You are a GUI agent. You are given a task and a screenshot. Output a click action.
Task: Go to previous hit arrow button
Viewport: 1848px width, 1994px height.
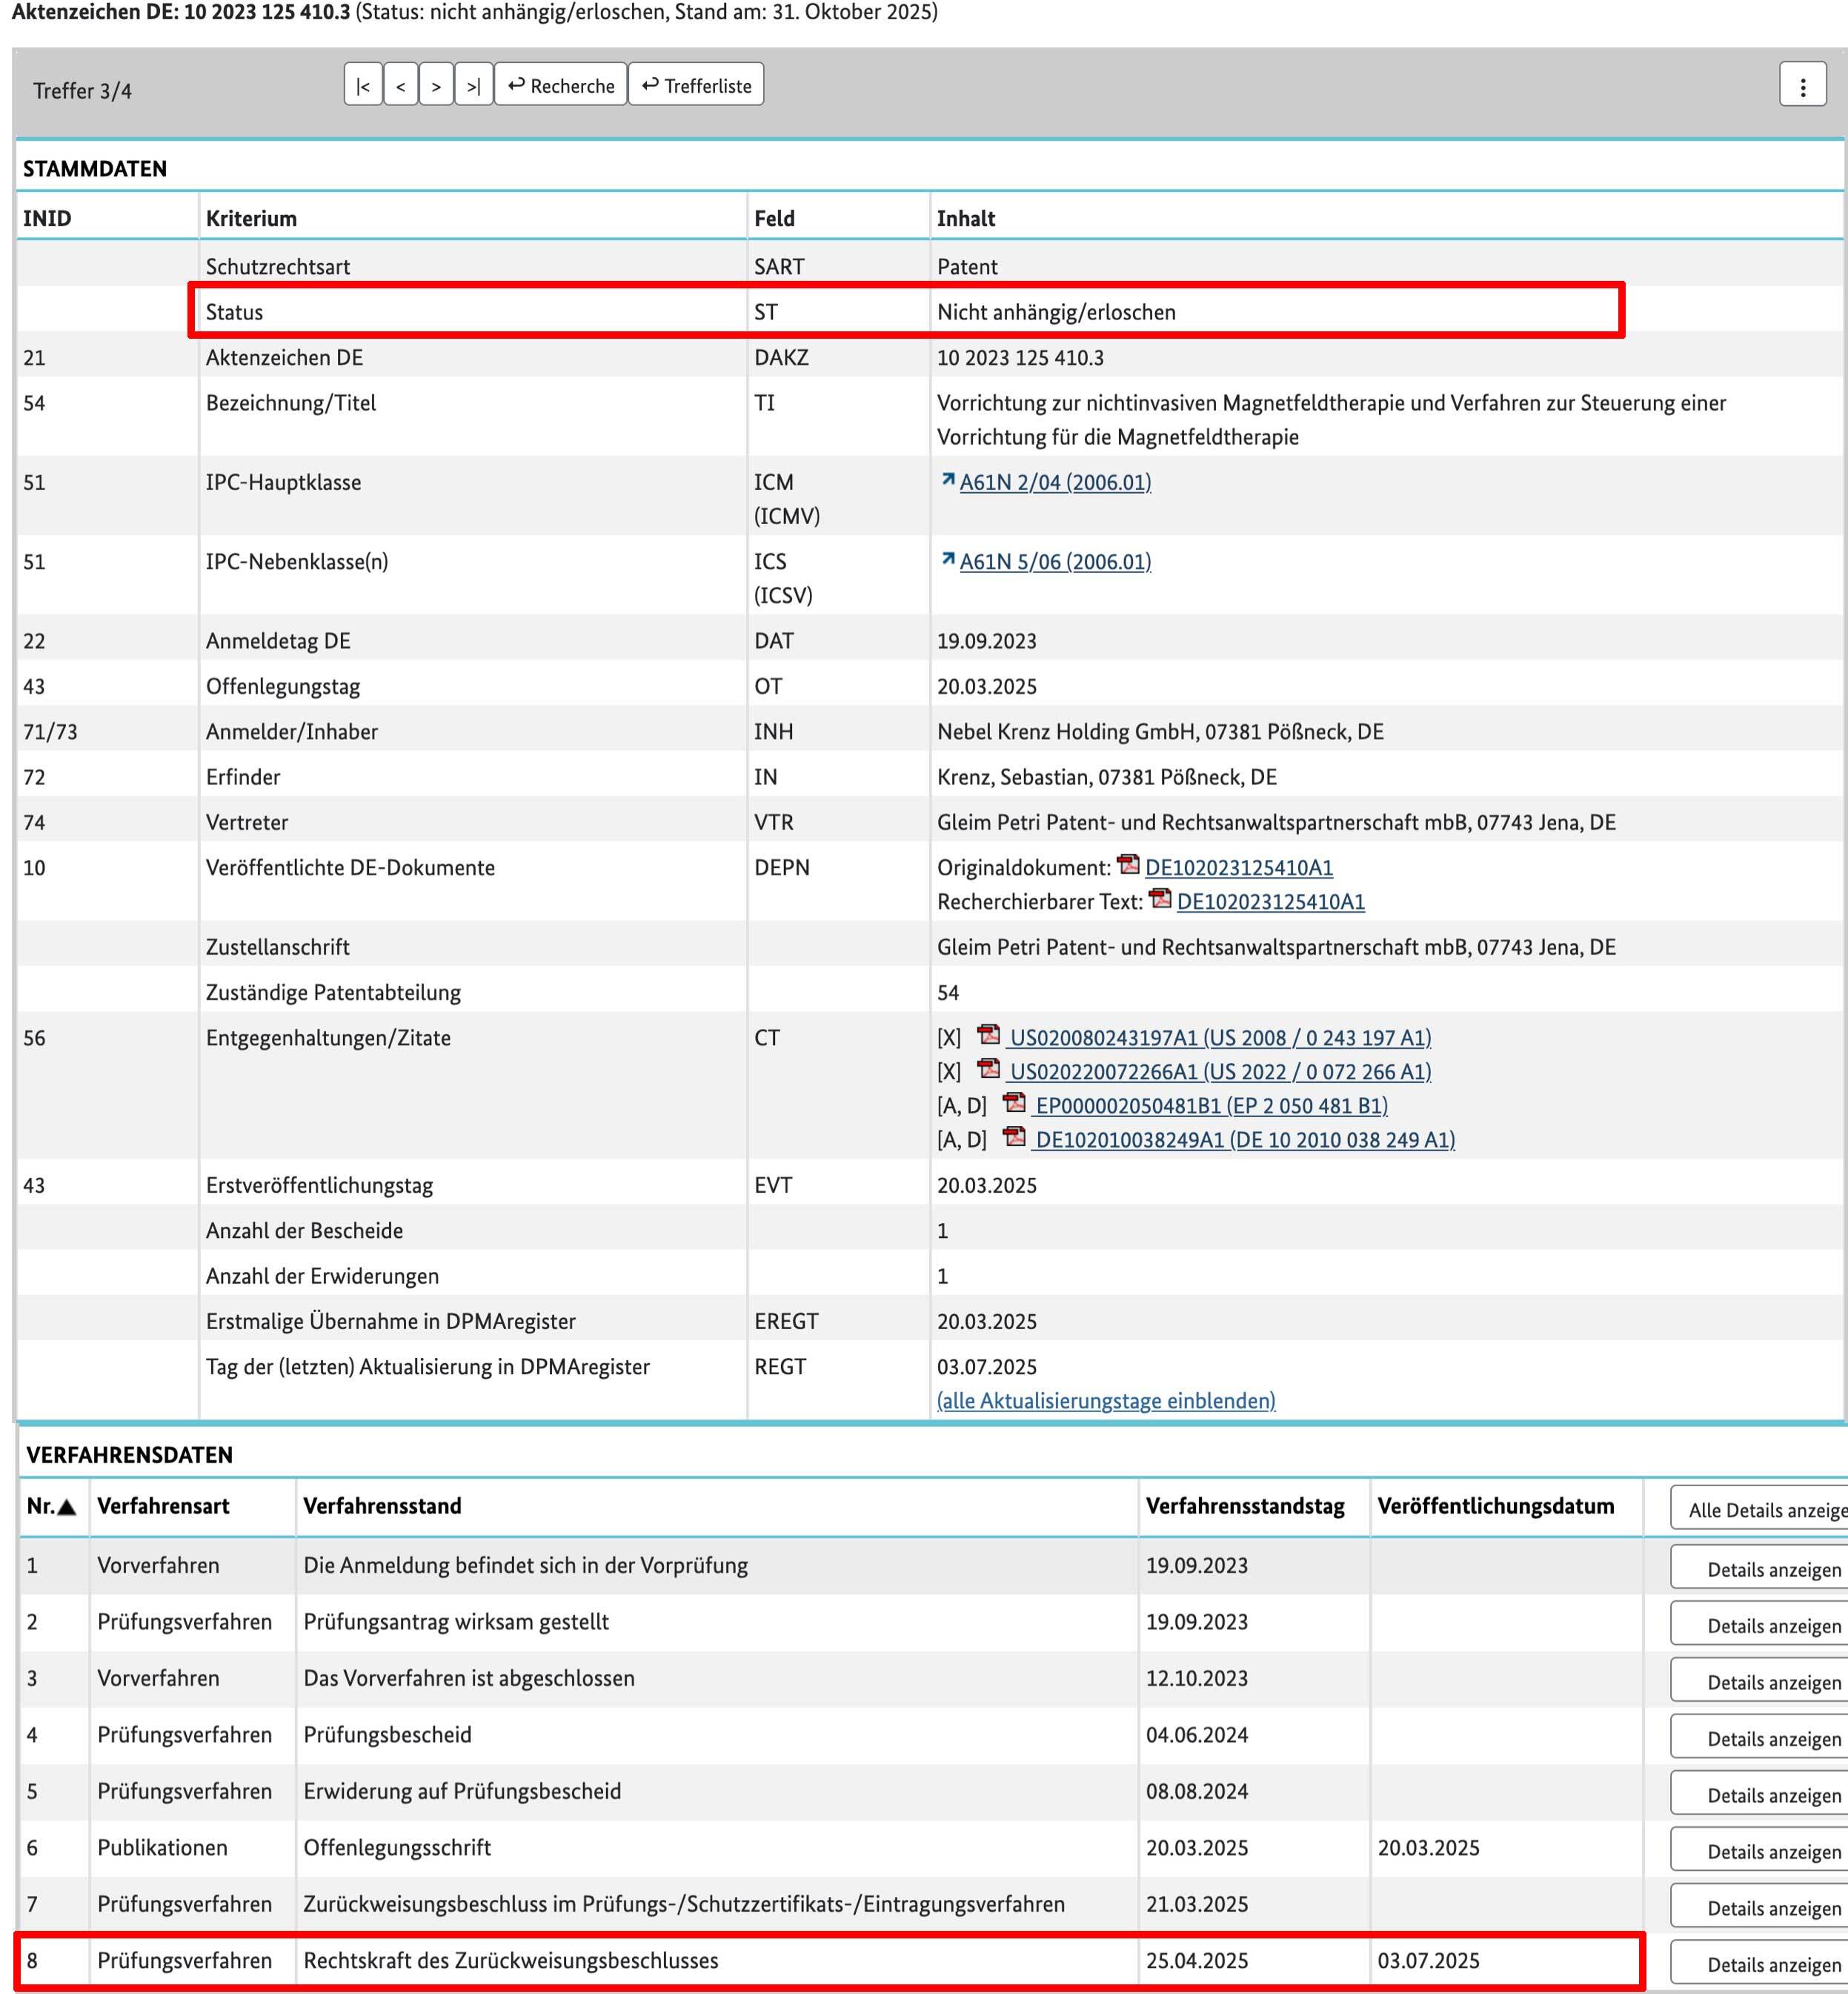point(400,86)
